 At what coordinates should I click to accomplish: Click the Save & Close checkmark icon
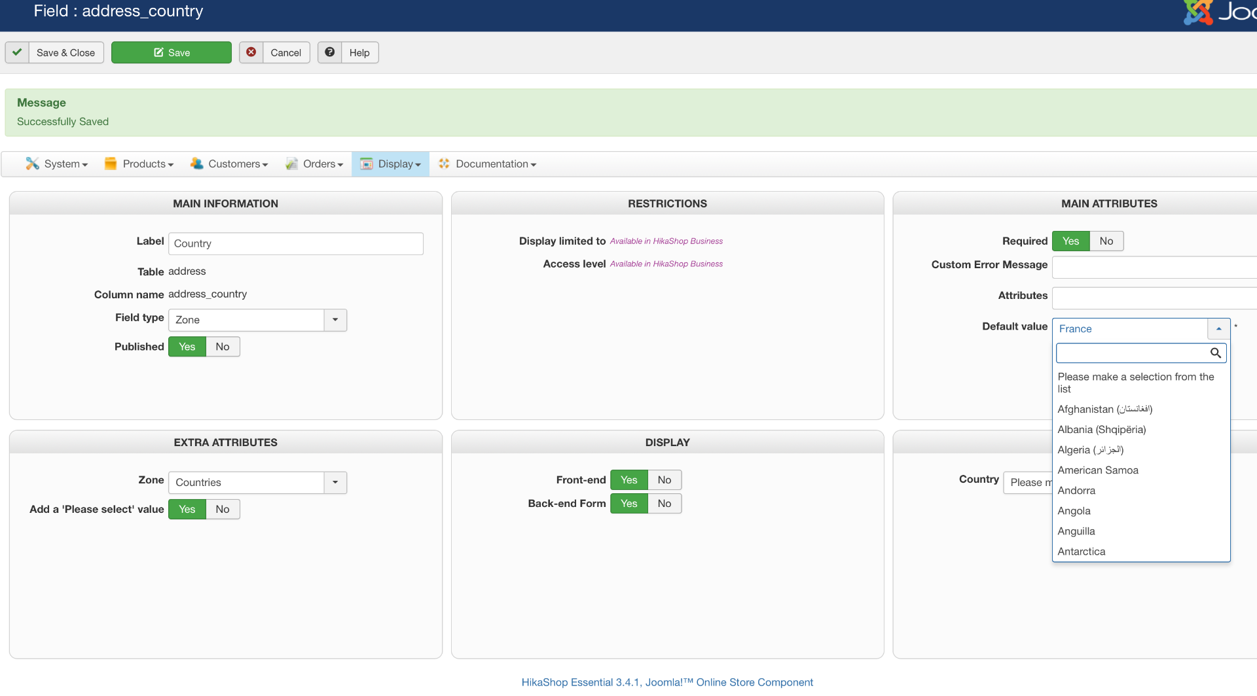click(x=17, y=52)
